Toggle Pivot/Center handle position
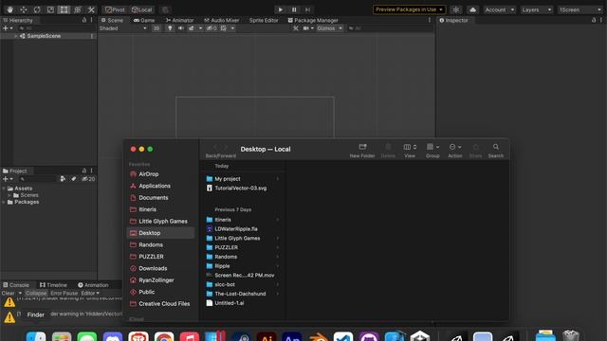 click(x=115, y=9)
